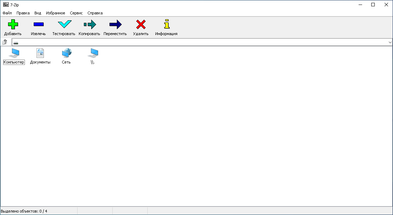Open the Файл menu
The width and height of the screenshot is (393, 215).
point(7,13)
